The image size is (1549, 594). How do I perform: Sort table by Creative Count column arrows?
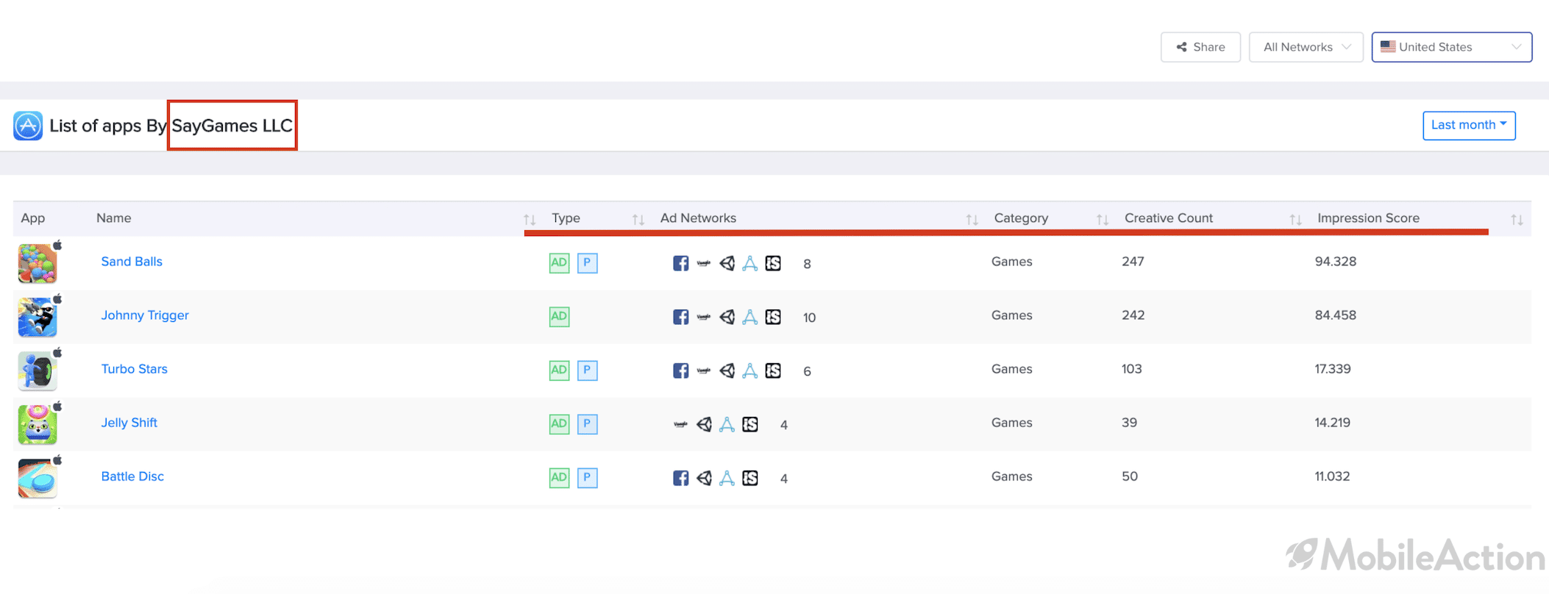[x=1295, y=219]
